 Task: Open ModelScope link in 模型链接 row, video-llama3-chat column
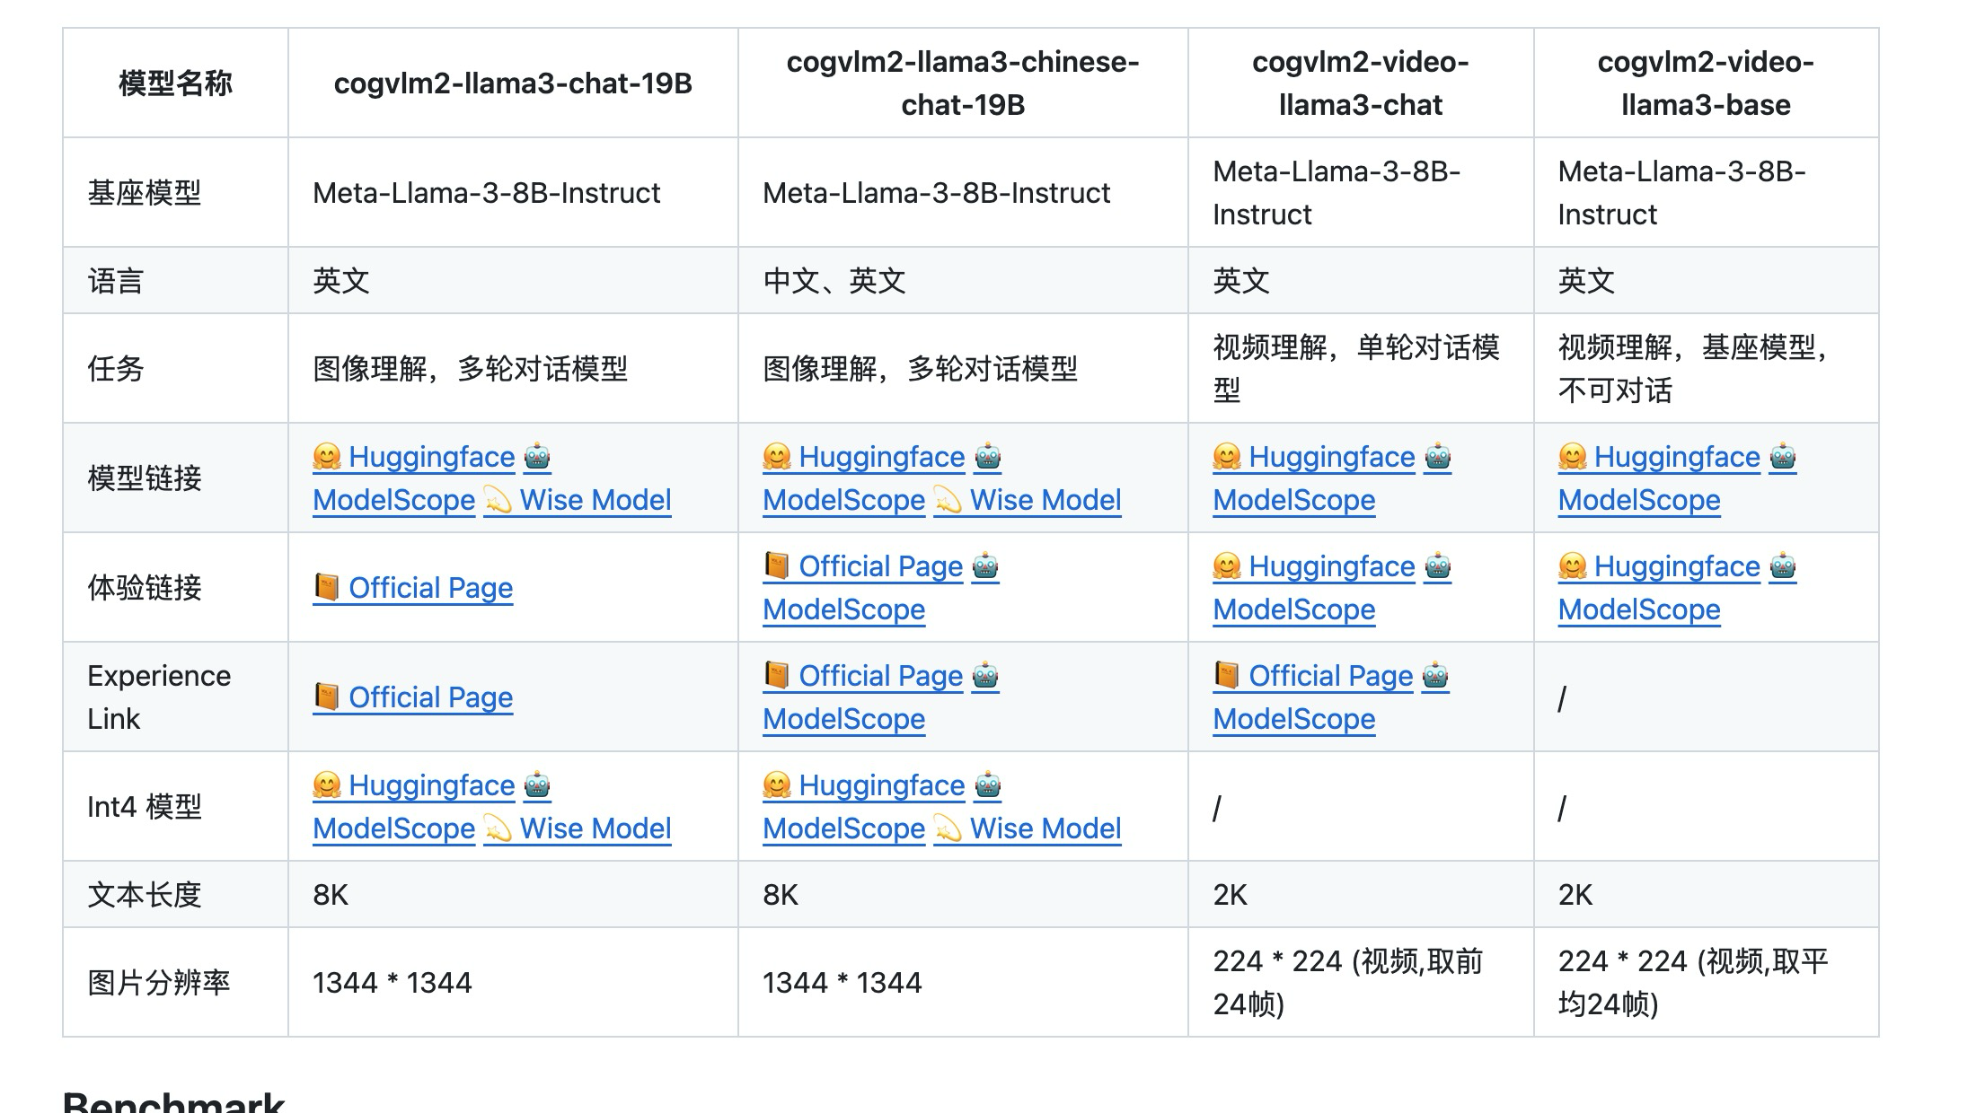pyautogui.click(x=1293, y=500)
